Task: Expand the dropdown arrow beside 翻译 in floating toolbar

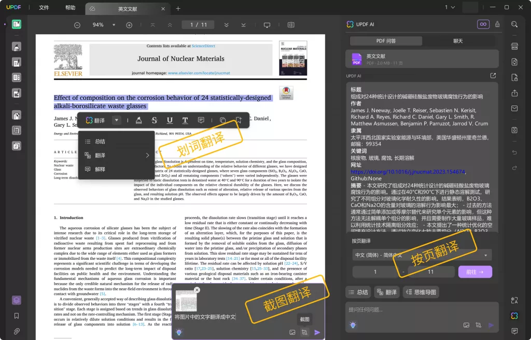Action: [x=117, y=120]
